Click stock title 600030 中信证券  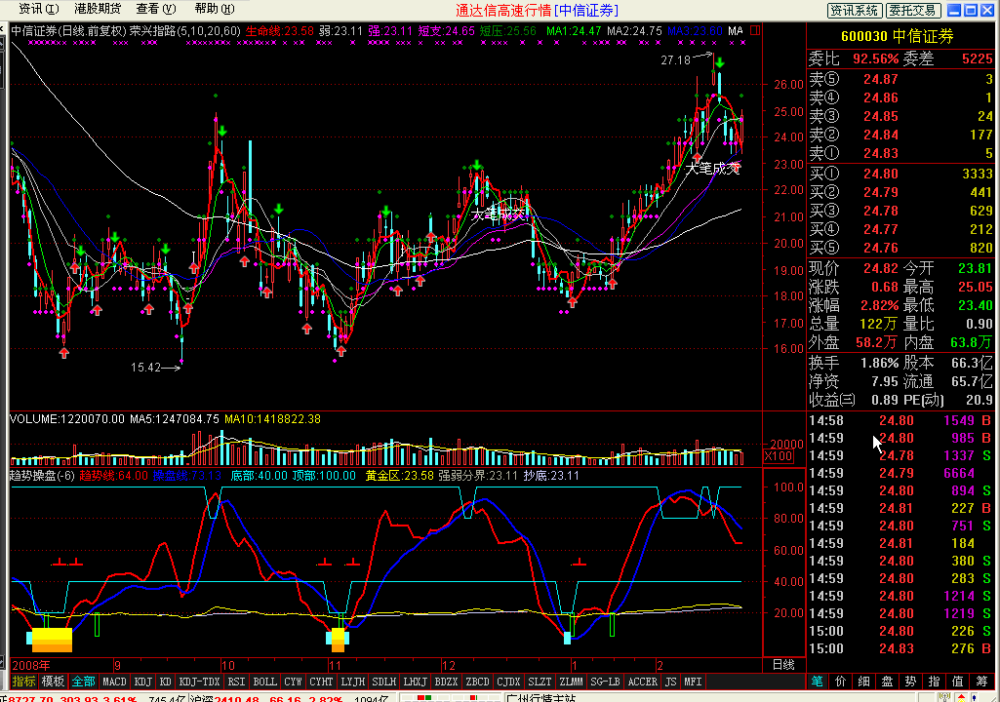[x=898, y=36]
